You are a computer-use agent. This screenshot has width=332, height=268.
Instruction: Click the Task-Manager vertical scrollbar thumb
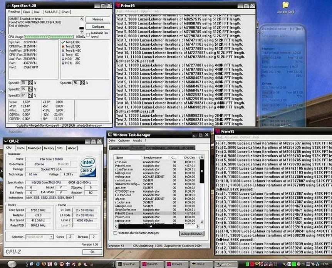pyautogui.click(x=202, y=171)
